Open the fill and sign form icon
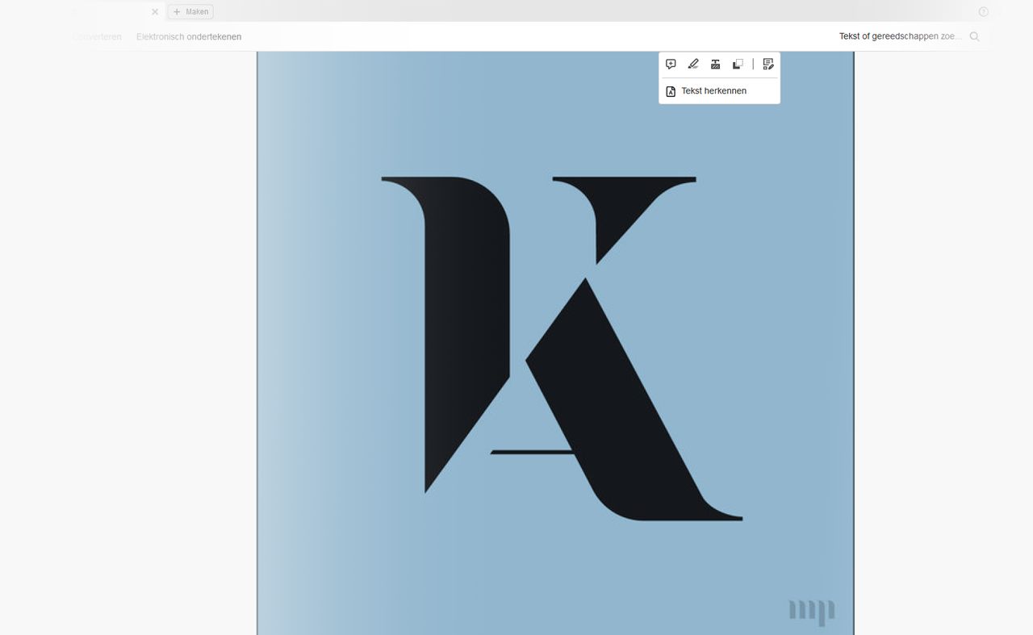 tap(768, 65)
